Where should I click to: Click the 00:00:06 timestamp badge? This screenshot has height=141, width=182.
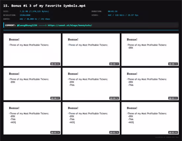pyautogui.click(x=55, y=64)
